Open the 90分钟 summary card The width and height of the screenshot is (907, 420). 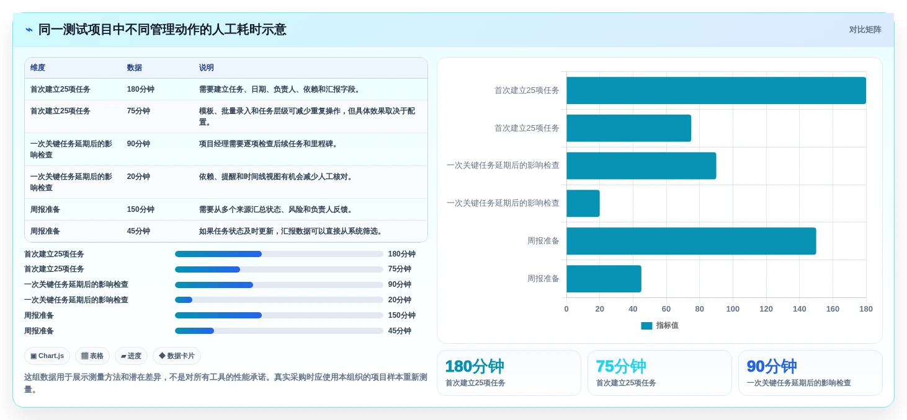pyautogui.click(x=810, y=373)
